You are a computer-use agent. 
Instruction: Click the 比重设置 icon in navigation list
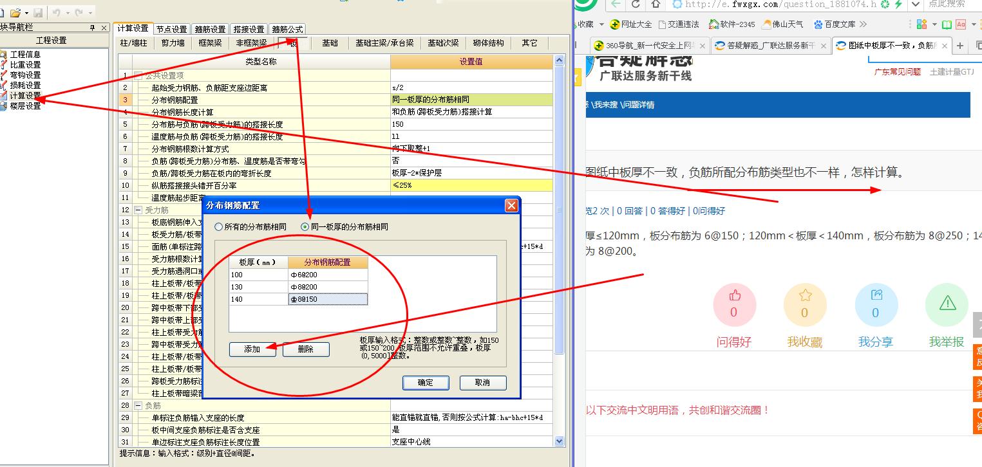(4, 65)
